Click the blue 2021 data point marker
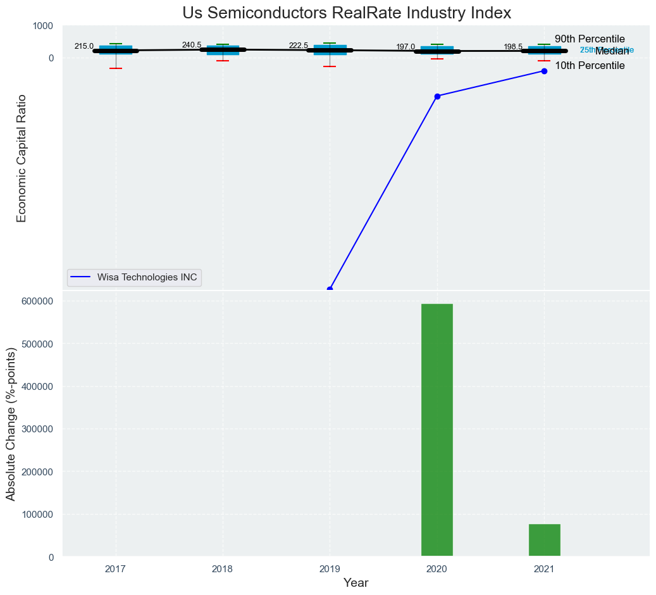 544,71
